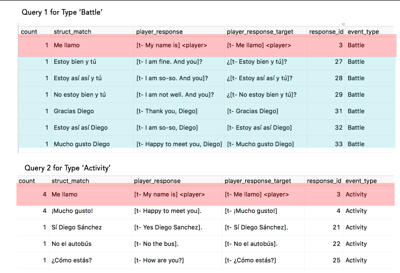Click the "Query 2 for Type 'Activity'" heading
This screenshot has width=400, height=273.
pos(68,168)
